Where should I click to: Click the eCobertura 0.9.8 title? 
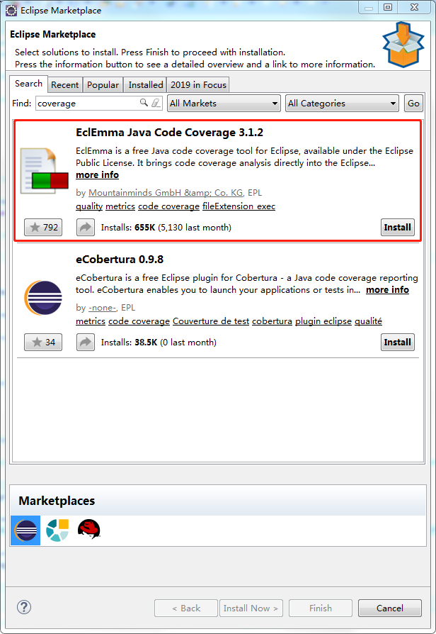click(120, 260)
